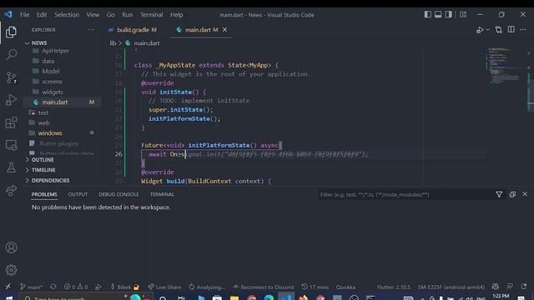Click the remote window icon in status bar

(x=8, y=287)
